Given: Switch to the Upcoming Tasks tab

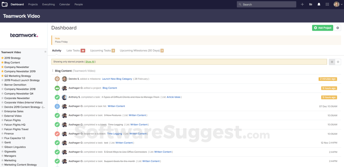Looking at the screenshot, I should (102, 50).
